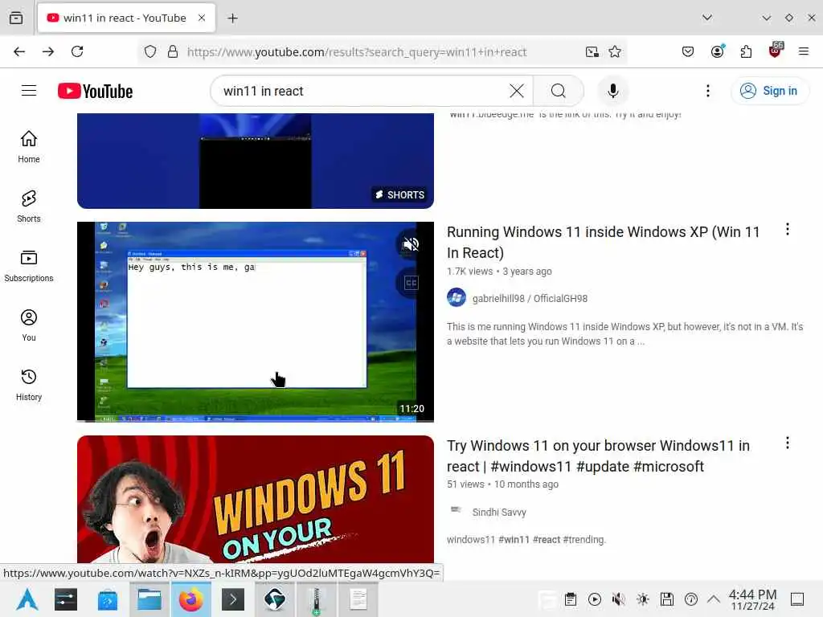The height and width of the screenshot is (617, 823).
Task: Open options menu for Windows XP video
Action: click(788, 229)
